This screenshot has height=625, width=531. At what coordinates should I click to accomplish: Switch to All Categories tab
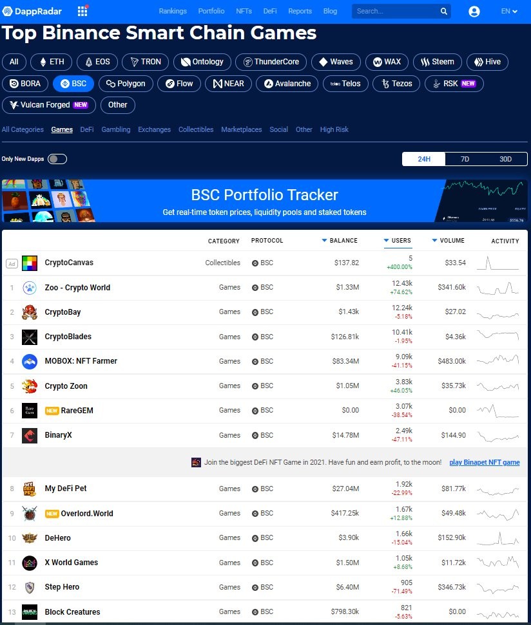[23, 129]
